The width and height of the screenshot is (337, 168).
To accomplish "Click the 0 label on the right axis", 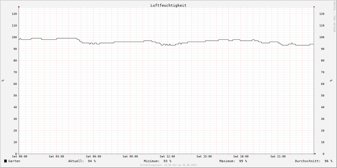I will tap(324, 154).
